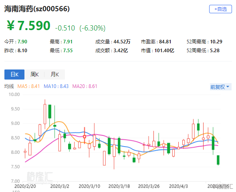Image resolution: width=236 pixels, height=192 pixels.
Task: Click 52周最高 value 10.29
Action: tap(216, 42)
